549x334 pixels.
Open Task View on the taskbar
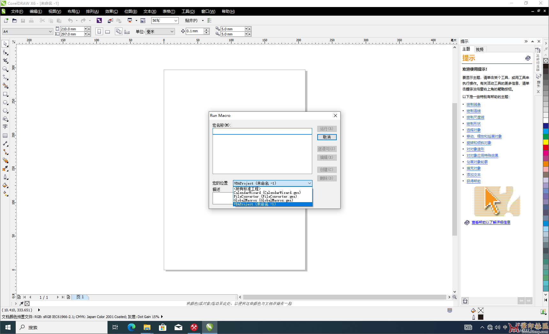click(x=115, y=327)
